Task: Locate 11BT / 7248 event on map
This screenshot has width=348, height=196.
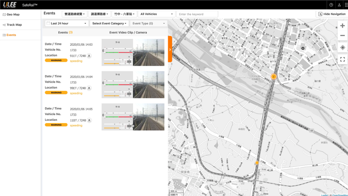Action: (x=89, y=120)
